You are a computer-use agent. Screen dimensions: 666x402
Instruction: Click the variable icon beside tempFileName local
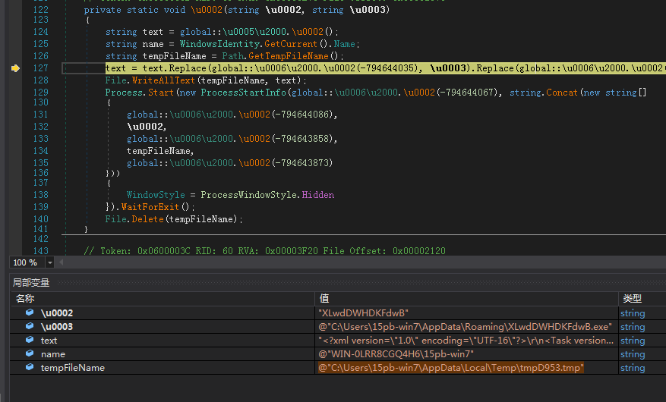pos(30,367)
